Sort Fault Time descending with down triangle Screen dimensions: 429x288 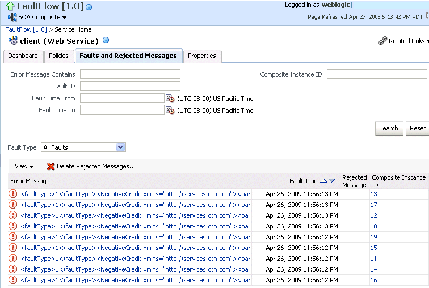(331, 181)
